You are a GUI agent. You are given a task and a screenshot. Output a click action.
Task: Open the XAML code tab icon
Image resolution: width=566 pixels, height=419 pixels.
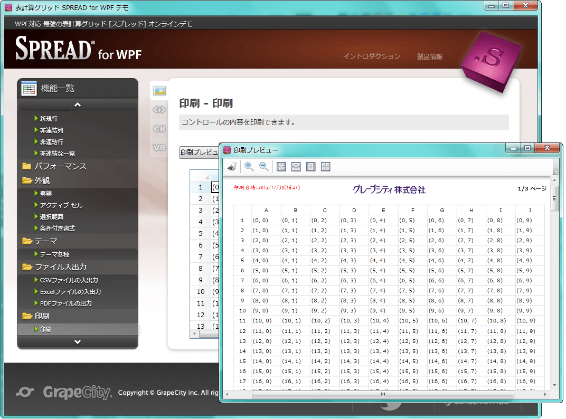tap(159, 110)
